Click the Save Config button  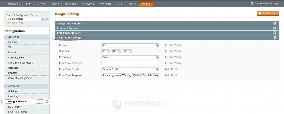click(x=268, y=13)
